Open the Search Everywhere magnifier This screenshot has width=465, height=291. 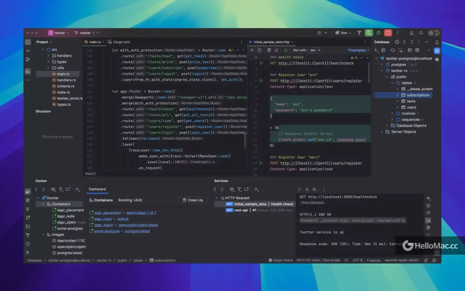[x=421, y=33]
